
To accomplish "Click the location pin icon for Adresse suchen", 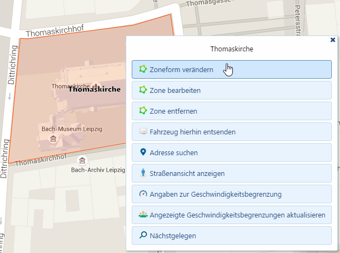I will click(x=143, y=152).
